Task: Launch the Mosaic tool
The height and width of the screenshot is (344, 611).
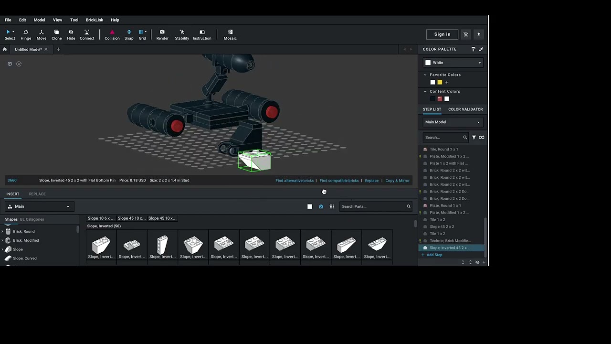Action: click(x=230, y=34)
